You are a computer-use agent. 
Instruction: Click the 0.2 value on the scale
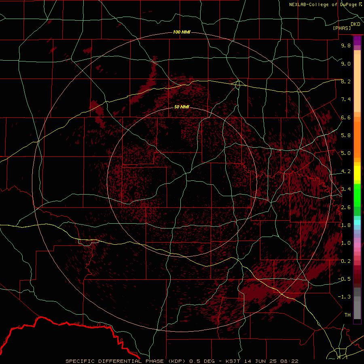[346, 261]
